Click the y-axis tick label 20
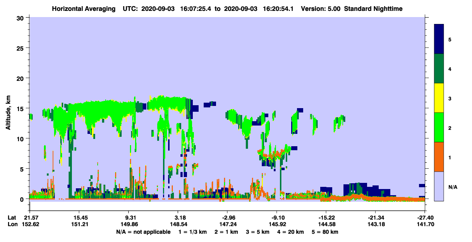The image size is (472, 242). coord(21,78)
